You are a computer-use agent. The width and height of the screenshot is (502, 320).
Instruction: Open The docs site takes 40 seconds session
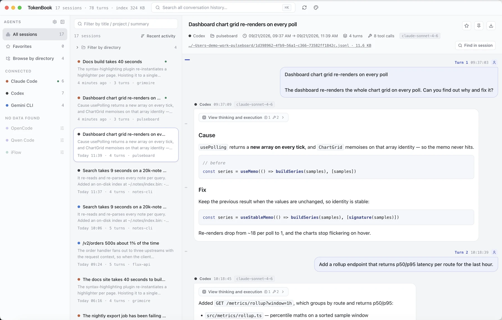126,290
